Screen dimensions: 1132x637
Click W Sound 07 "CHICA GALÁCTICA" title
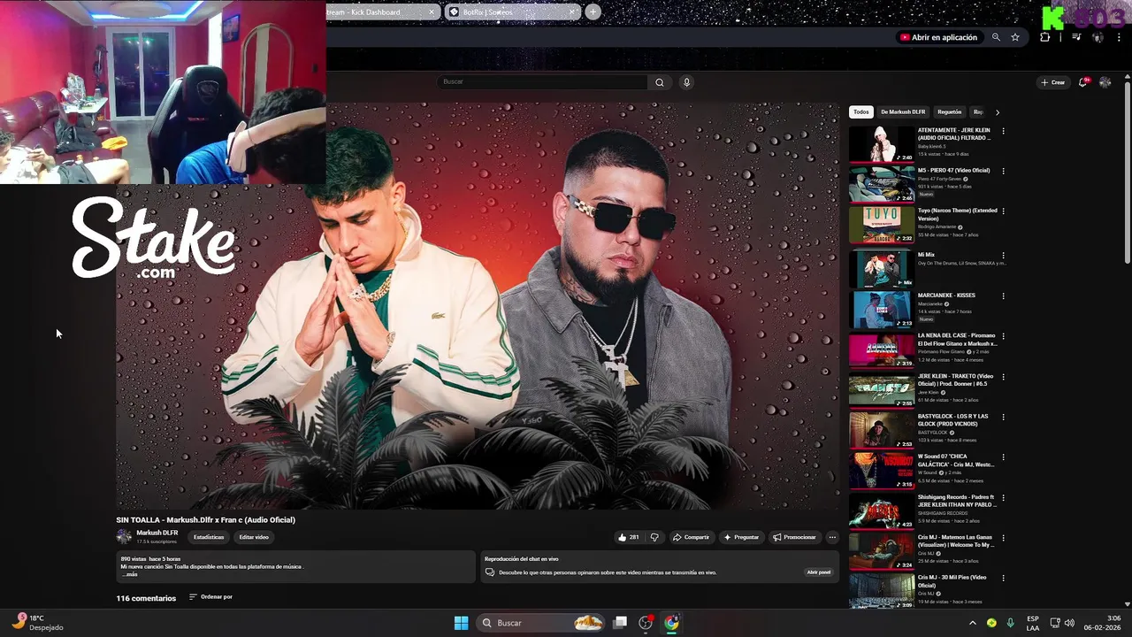click(956, 461)
